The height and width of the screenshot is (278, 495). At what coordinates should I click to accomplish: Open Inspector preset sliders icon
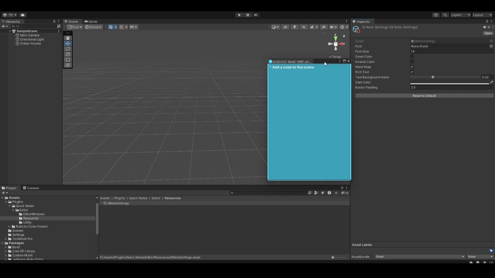tap(489, 27)
